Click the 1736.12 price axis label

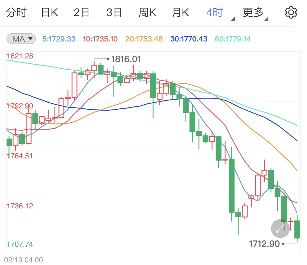point(20,206)
